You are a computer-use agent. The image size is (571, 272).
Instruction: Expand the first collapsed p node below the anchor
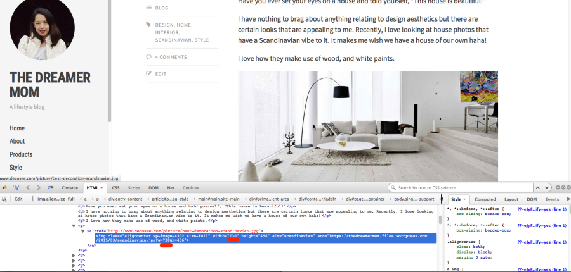75,255
